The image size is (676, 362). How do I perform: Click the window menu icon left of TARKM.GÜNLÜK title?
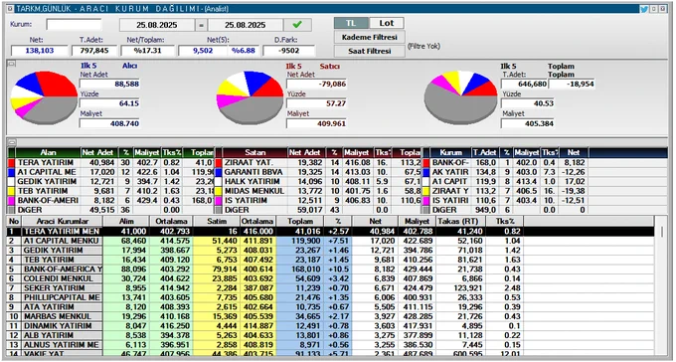[11, 9]
